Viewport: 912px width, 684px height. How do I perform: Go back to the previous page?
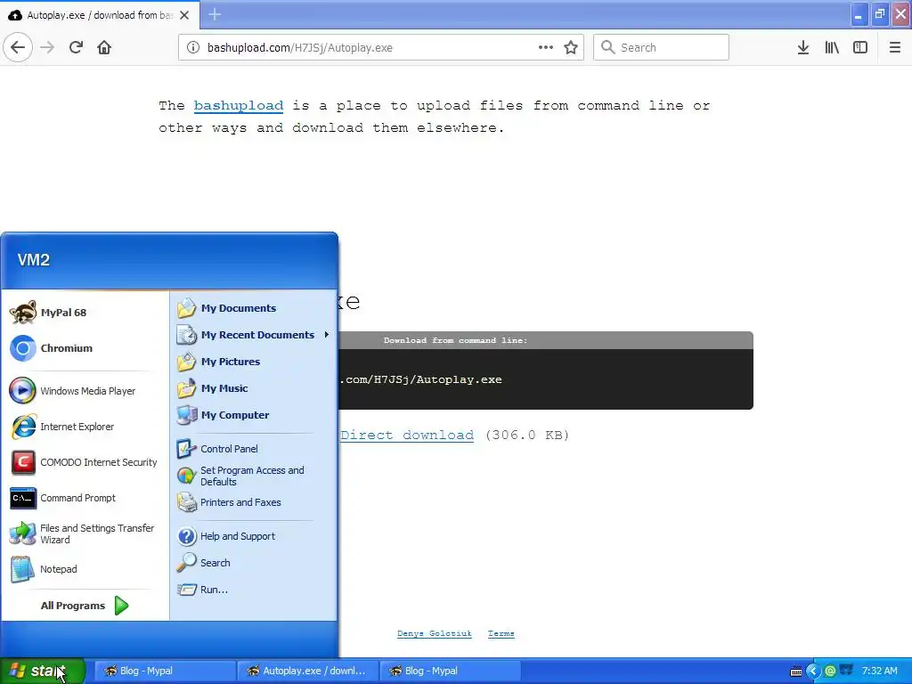pos(18,47)
